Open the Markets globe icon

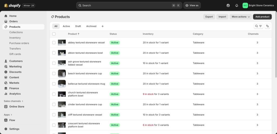click(6, 83)
